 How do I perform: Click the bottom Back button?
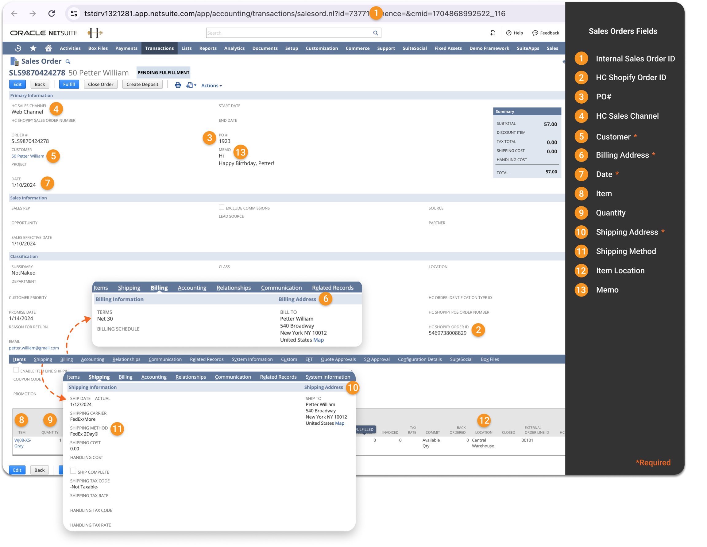pyautogui.click(x=40, y=470)
